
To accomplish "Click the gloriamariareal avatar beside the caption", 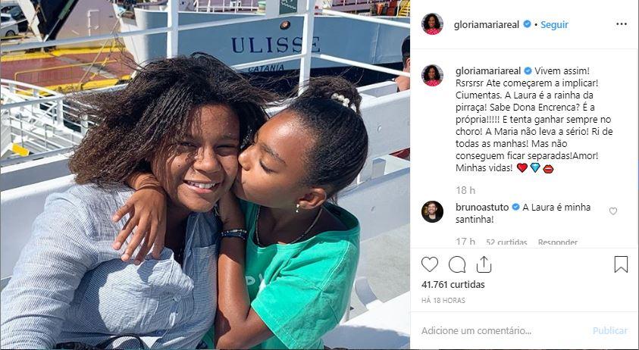I will (432, 75).
